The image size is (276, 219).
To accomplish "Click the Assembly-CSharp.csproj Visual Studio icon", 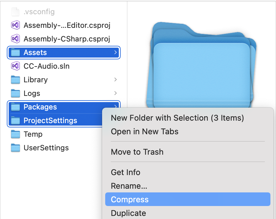I will [15, 39].
